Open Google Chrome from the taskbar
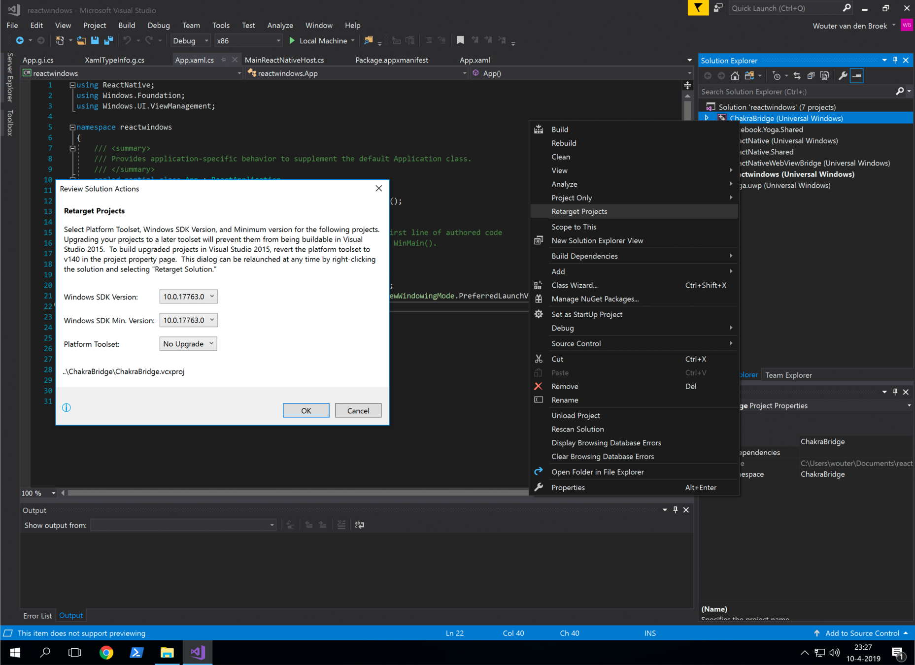915x665 pixels. click(106, 653)
